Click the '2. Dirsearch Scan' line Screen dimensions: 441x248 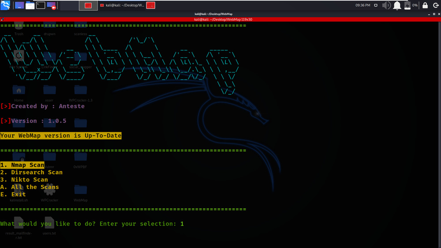[31, 172]
